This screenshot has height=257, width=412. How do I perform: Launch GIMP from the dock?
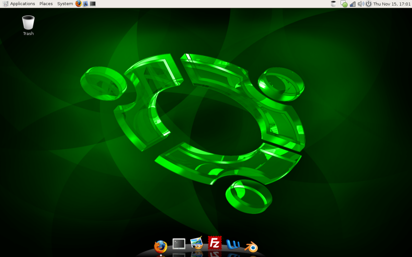(x=197, y=243)
